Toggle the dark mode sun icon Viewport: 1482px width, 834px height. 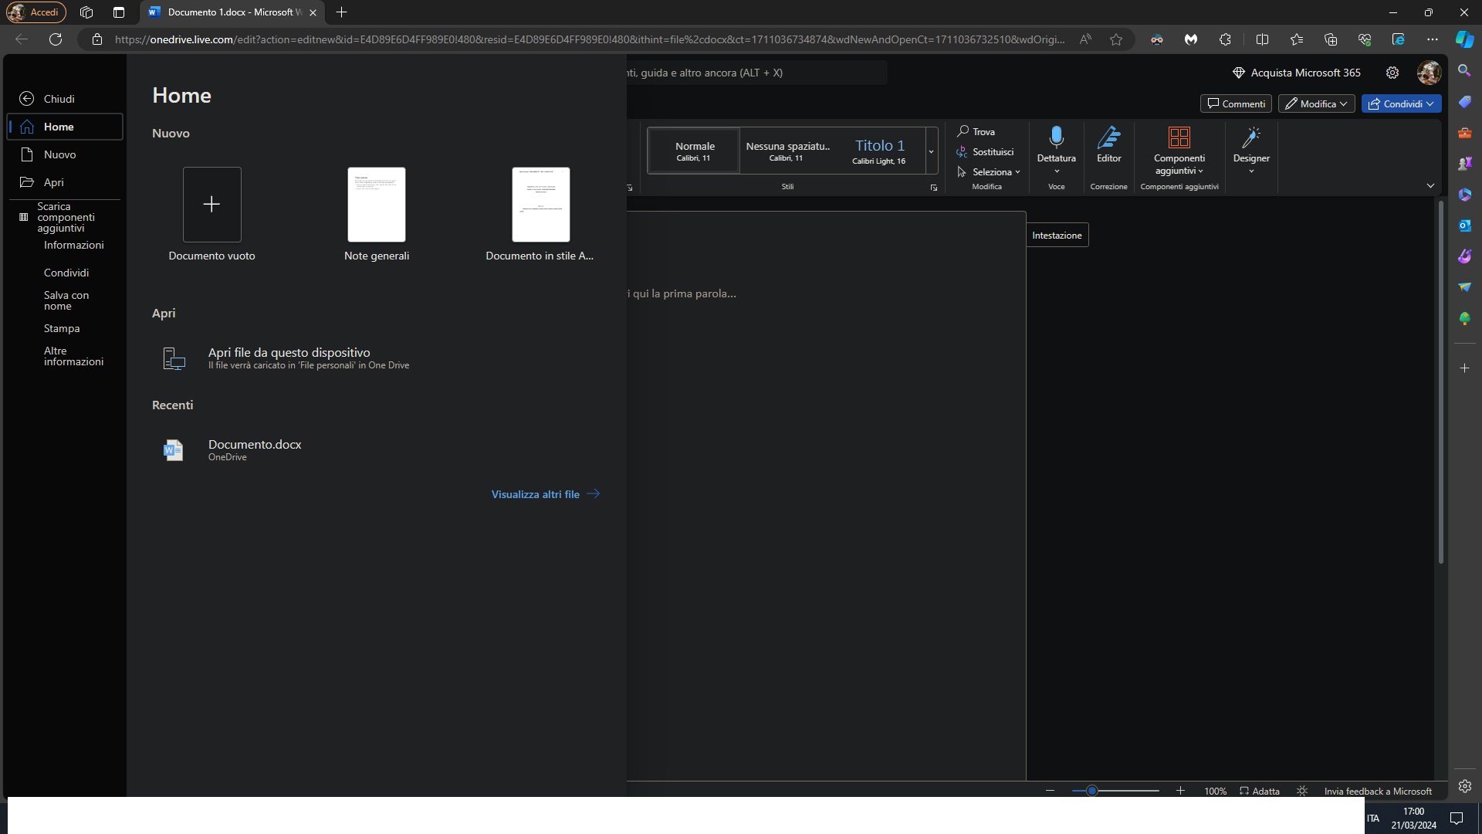point(1302,792)
